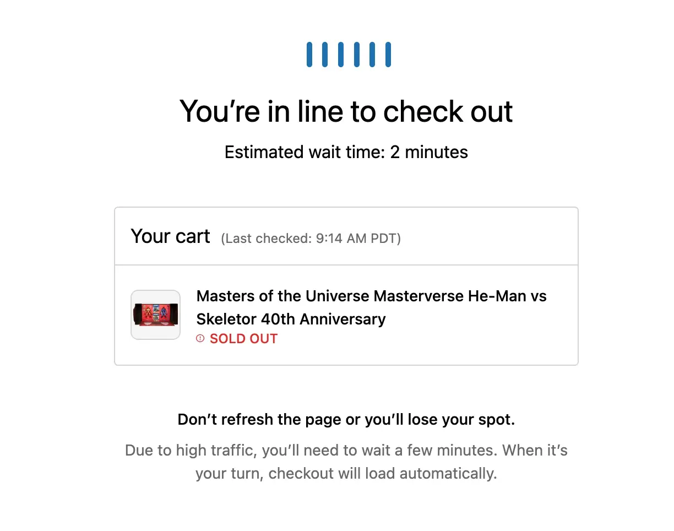674x531 pixels.
Task: Click the bold "Don't refresh the page" warning
Action: (x=346, y=420)
